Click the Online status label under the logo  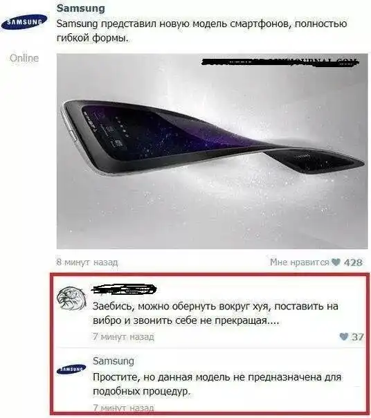coord(24,58)
